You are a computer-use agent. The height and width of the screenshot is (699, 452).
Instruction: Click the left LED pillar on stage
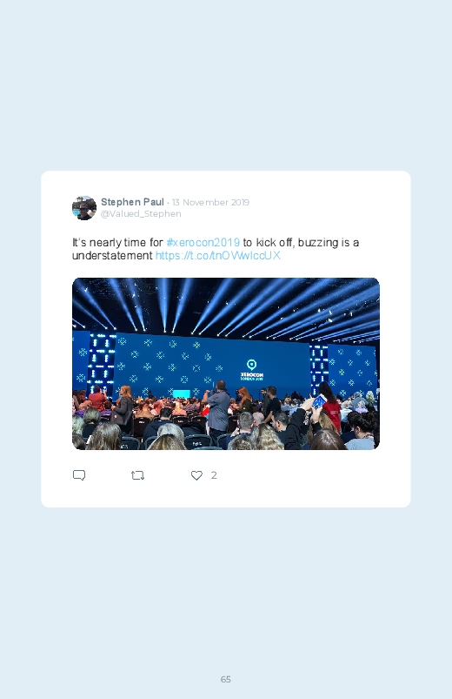coord(102,364)
